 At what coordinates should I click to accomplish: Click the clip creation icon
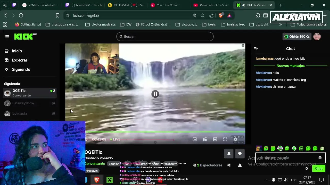205,139
